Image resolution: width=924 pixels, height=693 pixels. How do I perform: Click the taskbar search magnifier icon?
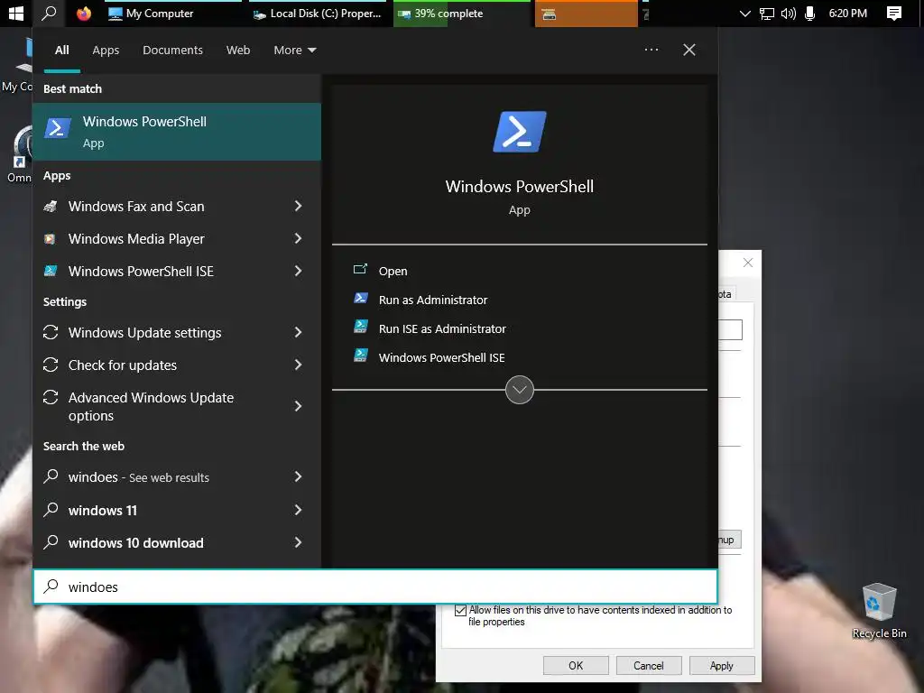[x=49, y=13]
